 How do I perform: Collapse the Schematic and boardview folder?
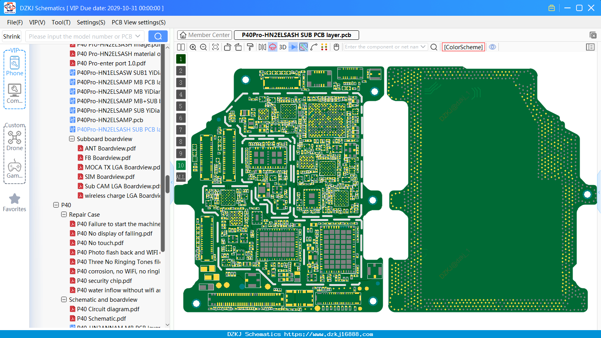(x=64, y=299)
